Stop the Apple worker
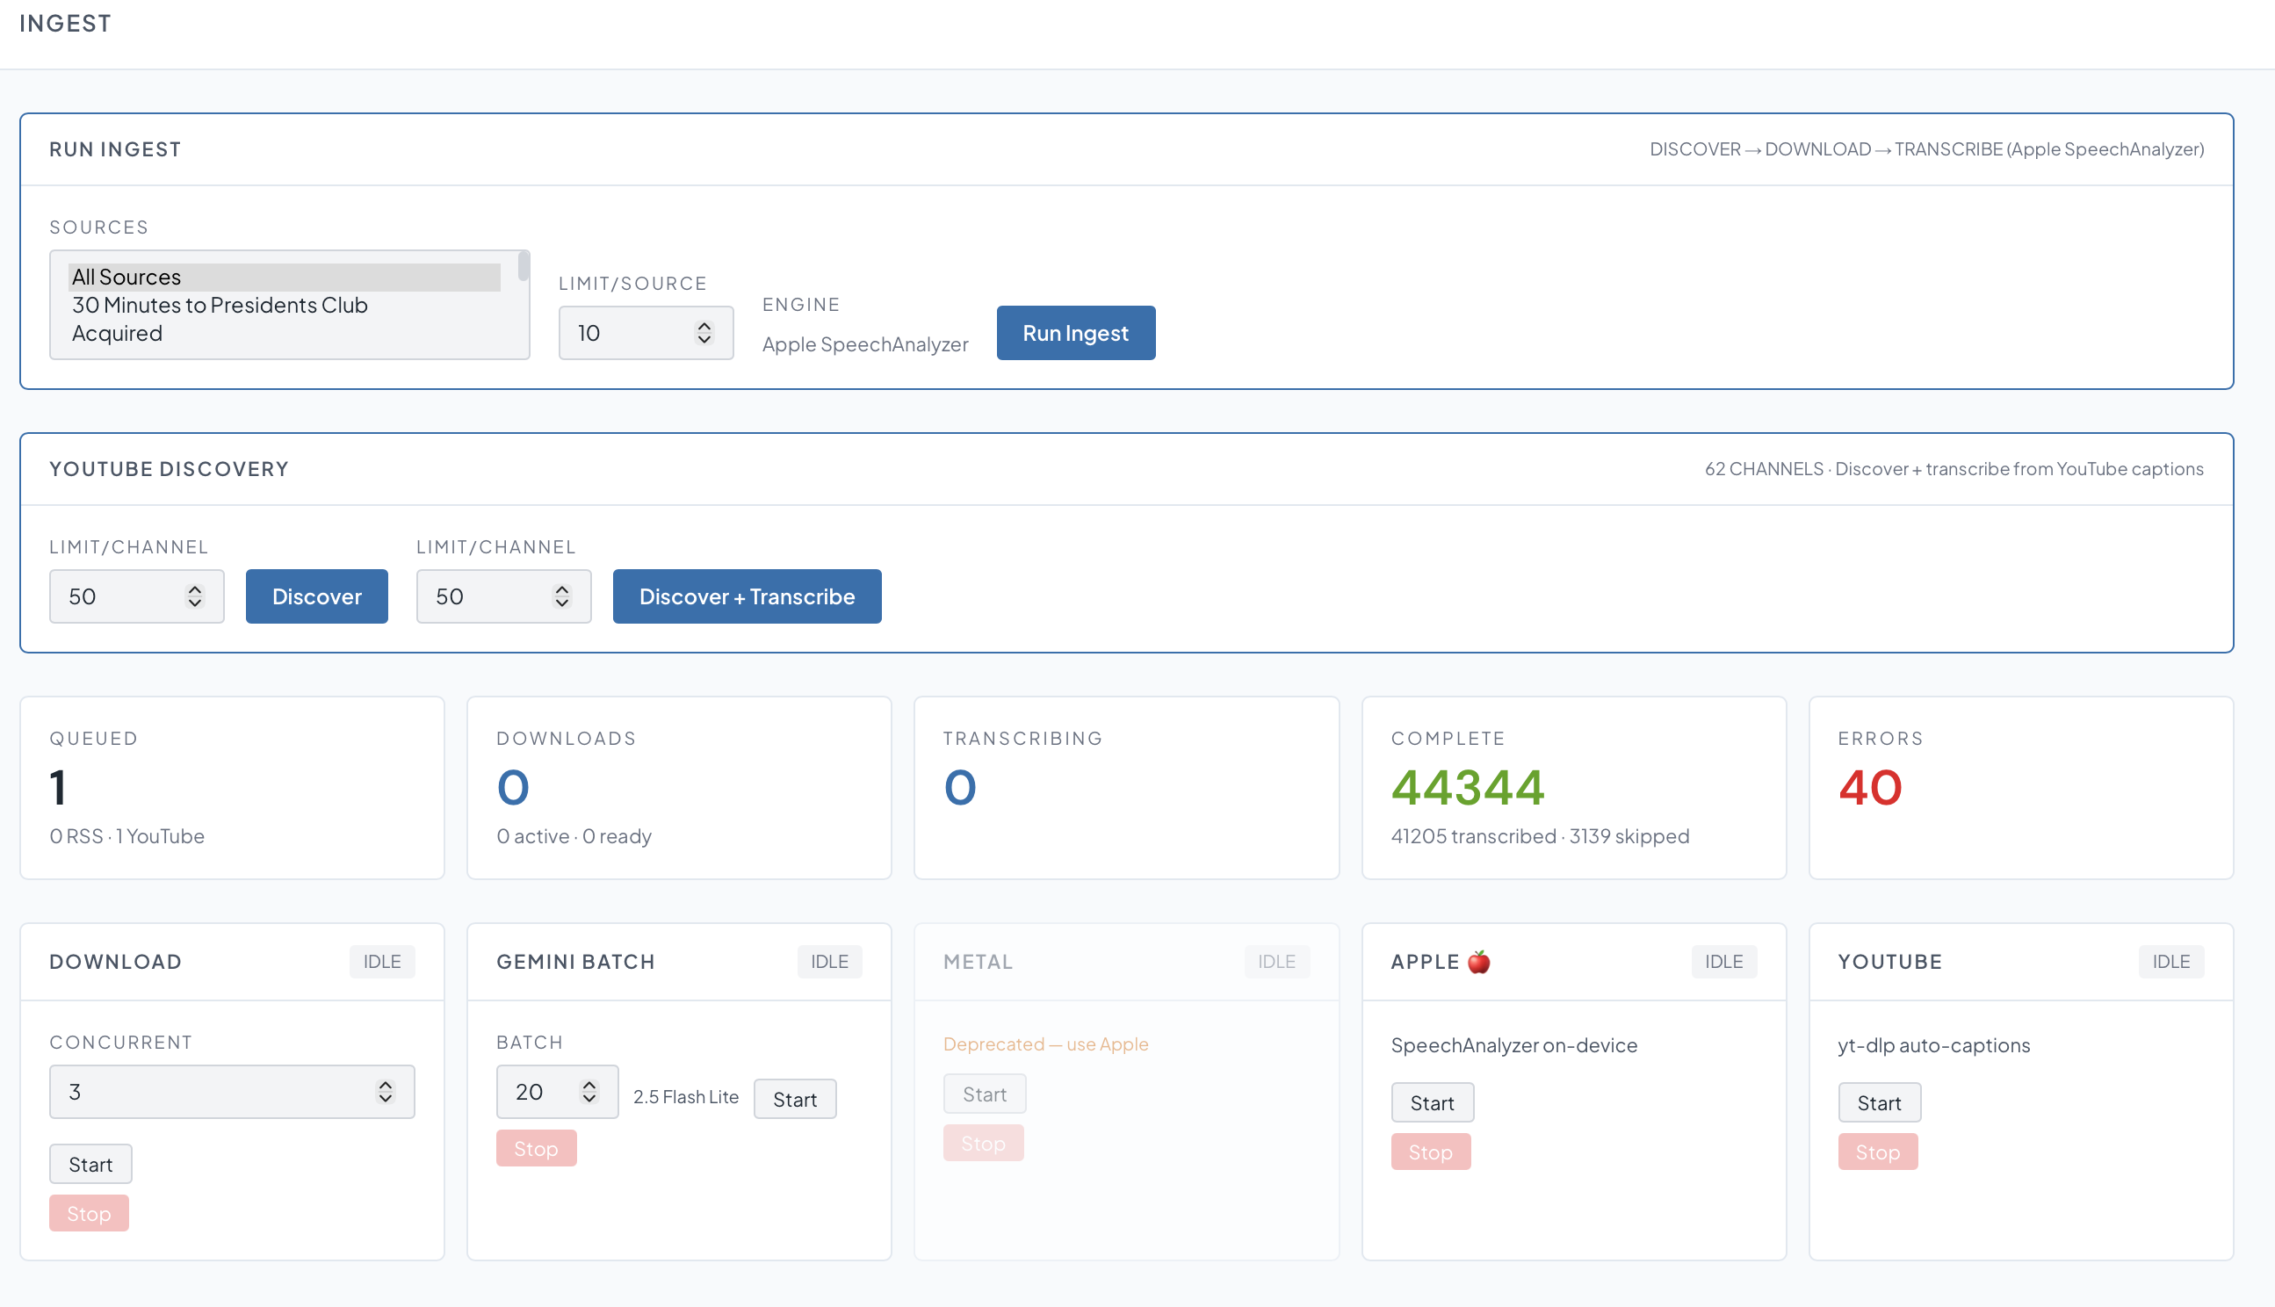The image size is (2275, 1307). coord(1430,1152)
